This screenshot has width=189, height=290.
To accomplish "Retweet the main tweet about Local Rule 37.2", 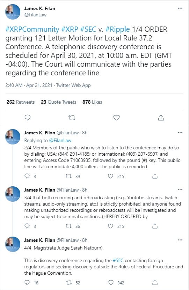I will pyautogui.click(x=72, y=118).
